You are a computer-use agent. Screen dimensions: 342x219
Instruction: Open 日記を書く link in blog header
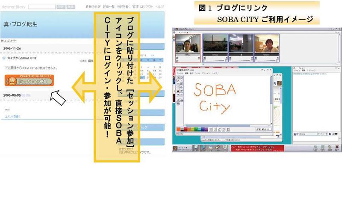124,7
